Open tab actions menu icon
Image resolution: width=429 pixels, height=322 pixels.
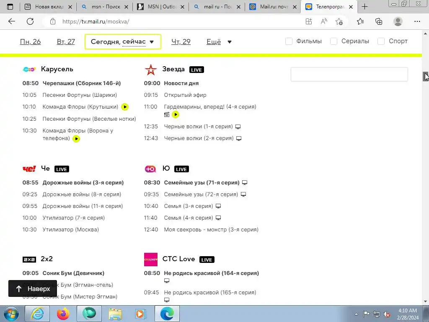10,7
